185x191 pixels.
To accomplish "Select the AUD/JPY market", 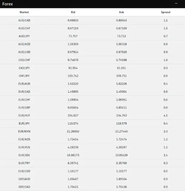I will [x=24, y=36].
